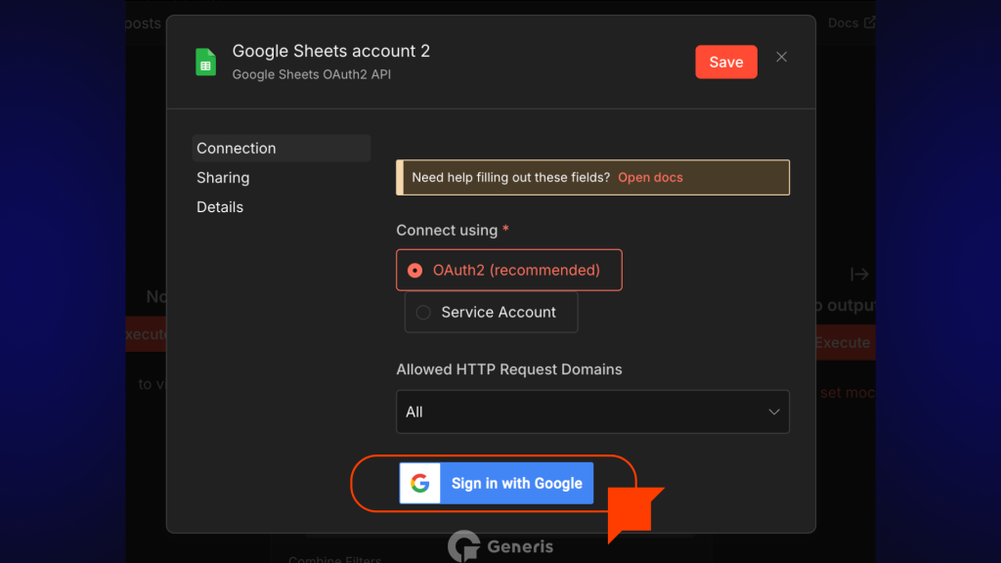Click the Google G logo
The image size is (1001, 563).
click(420, 484)
